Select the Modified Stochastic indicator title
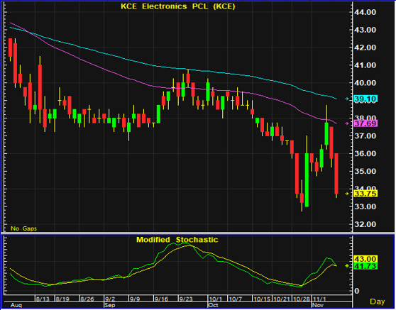Screen dimensions: 396x310 coord(177,240)
